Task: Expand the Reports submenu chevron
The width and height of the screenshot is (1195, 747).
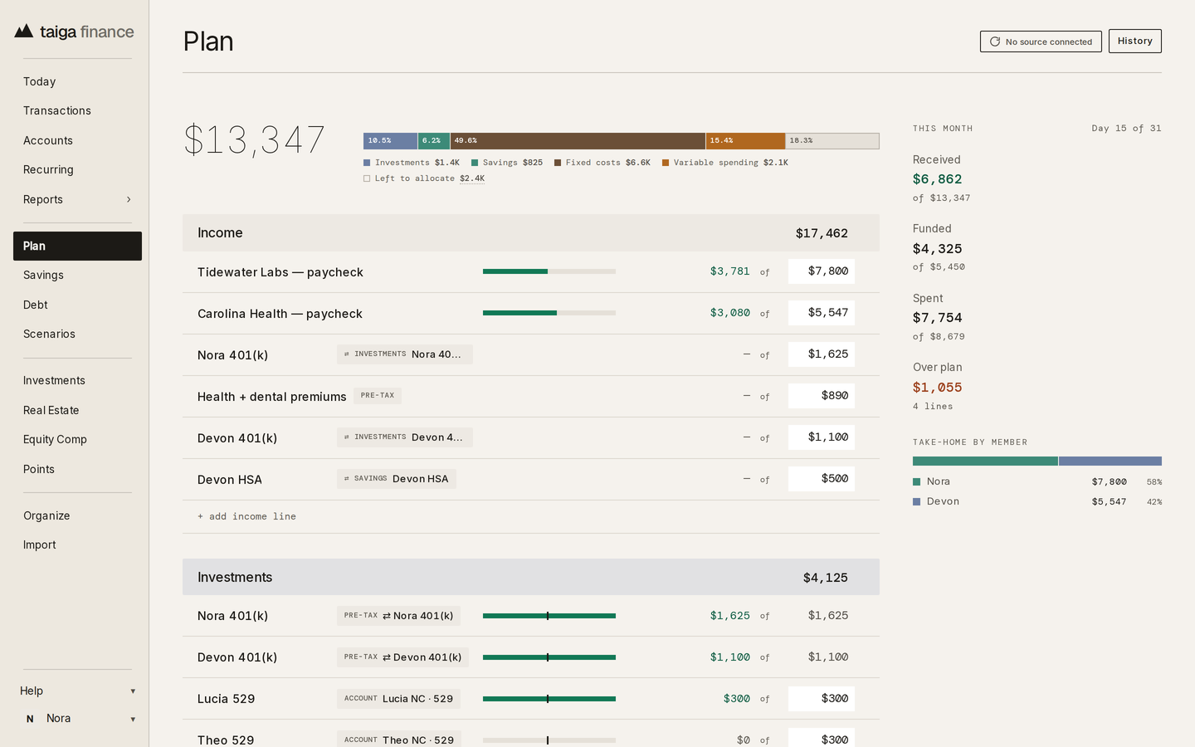Action: click(x=129, y=199)
